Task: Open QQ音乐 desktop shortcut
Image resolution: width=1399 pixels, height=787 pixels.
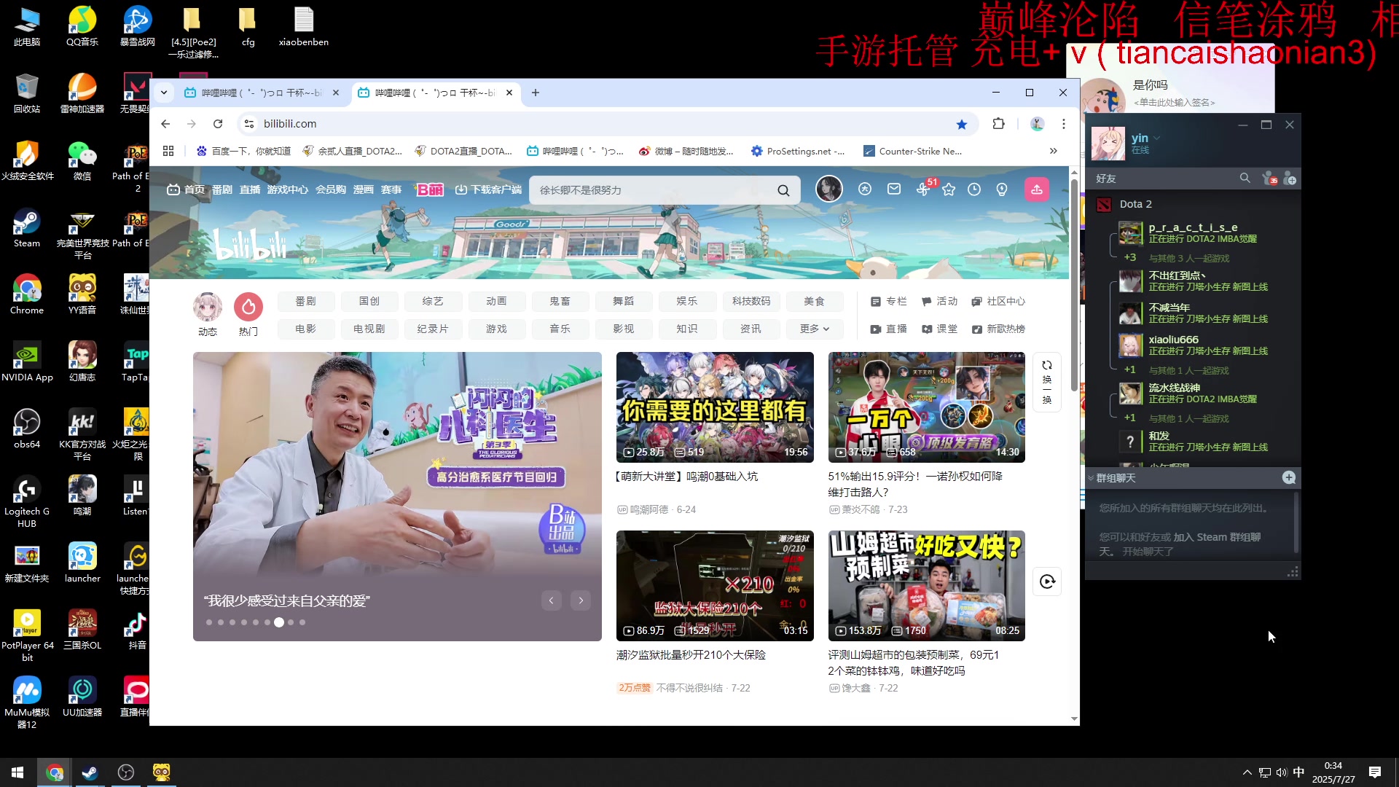Action: 82,26
